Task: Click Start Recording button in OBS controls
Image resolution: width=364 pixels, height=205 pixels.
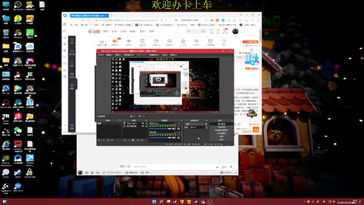Action: [x=222, y=127]
